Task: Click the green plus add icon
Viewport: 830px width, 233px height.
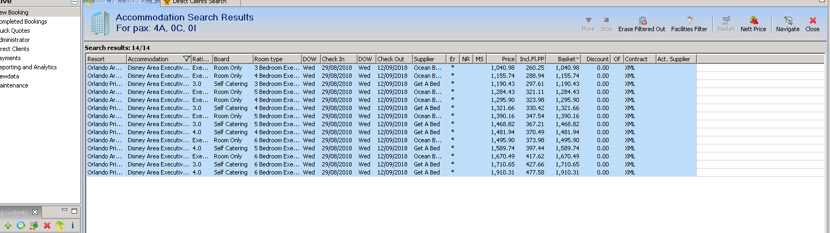Action: click(x=8, y=225)
